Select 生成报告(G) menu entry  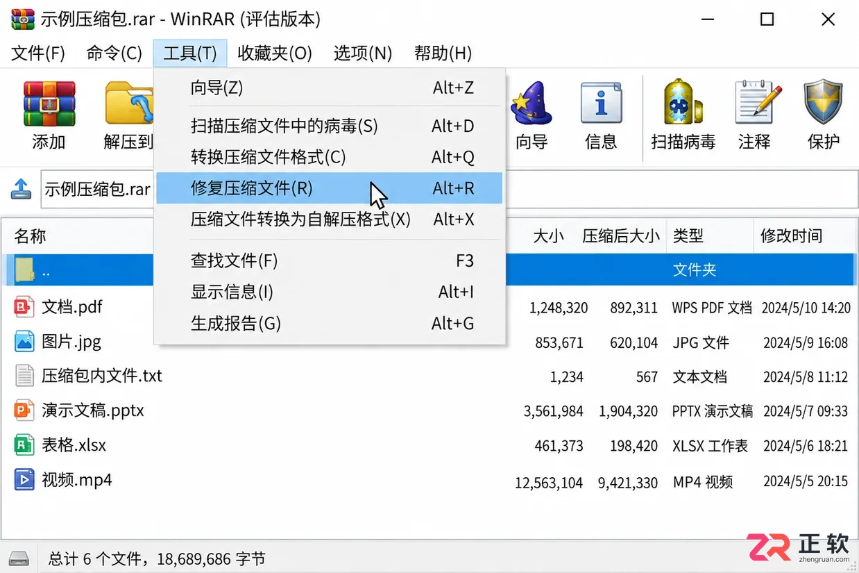pos(329,324)
